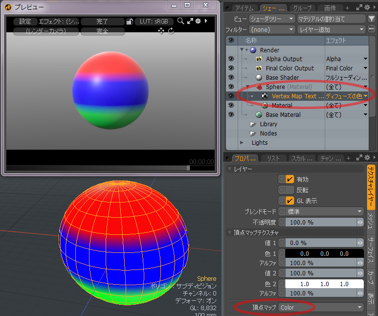
Task: Click the マテリアルの割り当て button
Action: [331, 19]
